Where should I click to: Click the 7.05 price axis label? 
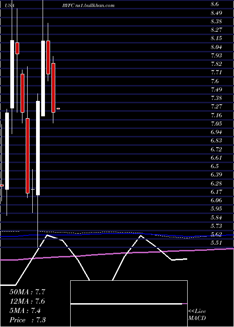tap(216, 123)
